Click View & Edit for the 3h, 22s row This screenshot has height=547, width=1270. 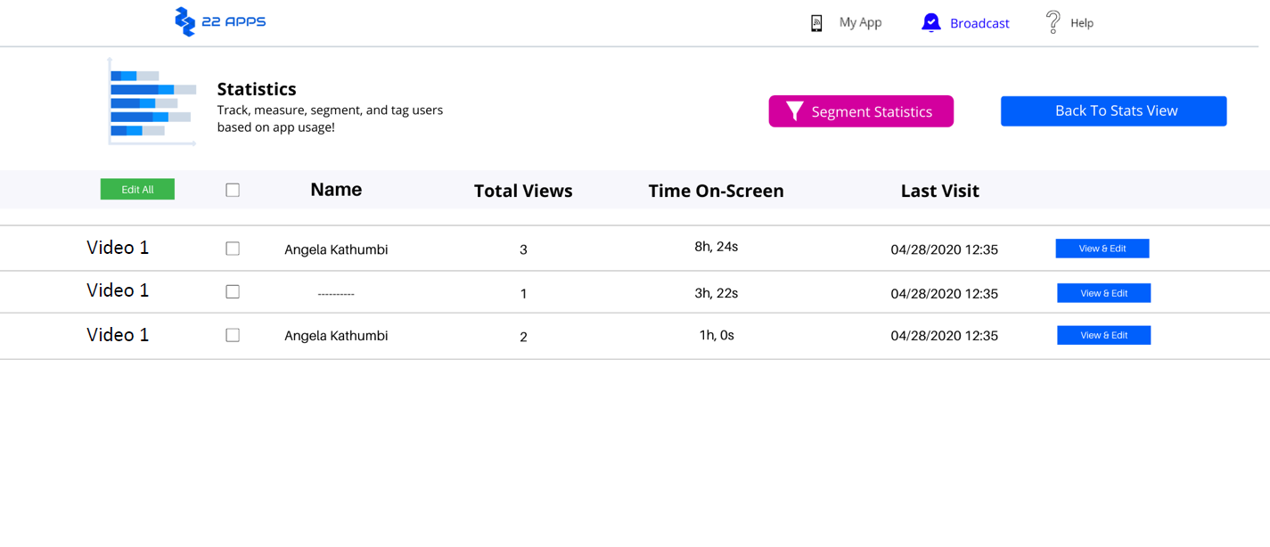[1103, 293]
